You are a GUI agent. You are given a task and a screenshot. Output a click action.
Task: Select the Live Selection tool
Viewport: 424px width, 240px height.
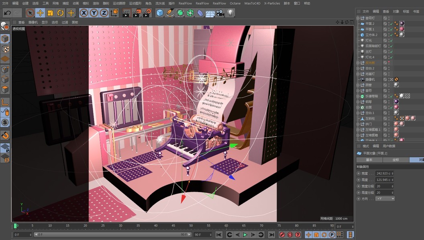pos(30,13)
